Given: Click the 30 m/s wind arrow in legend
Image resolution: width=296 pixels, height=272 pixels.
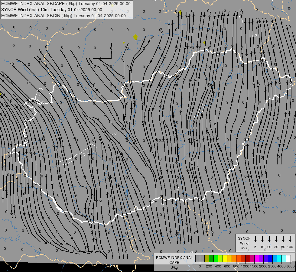Looking at the screenshot, I should 276,239.
